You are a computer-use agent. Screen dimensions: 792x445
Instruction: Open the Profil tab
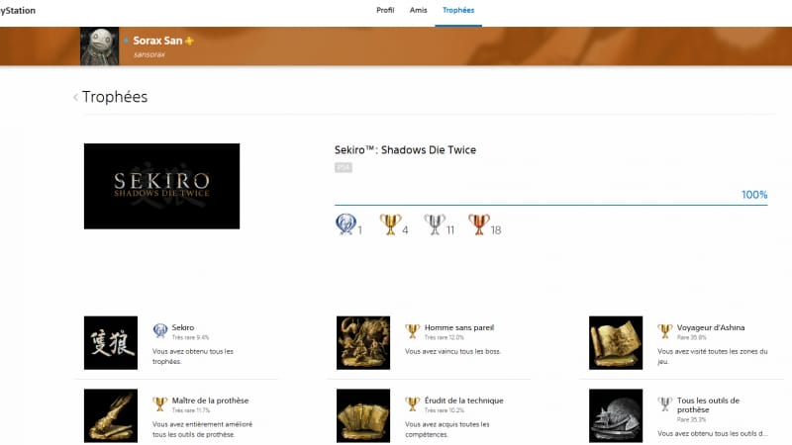coord(385,10)
